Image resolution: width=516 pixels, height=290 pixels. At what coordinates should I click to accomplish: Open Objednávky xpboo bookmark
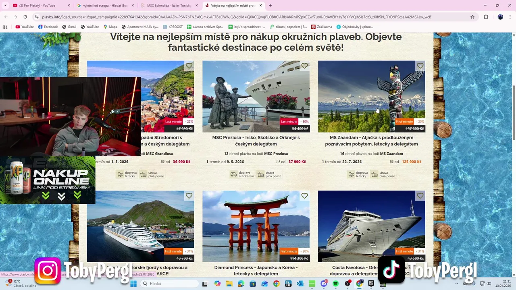(x=355, y=27)
